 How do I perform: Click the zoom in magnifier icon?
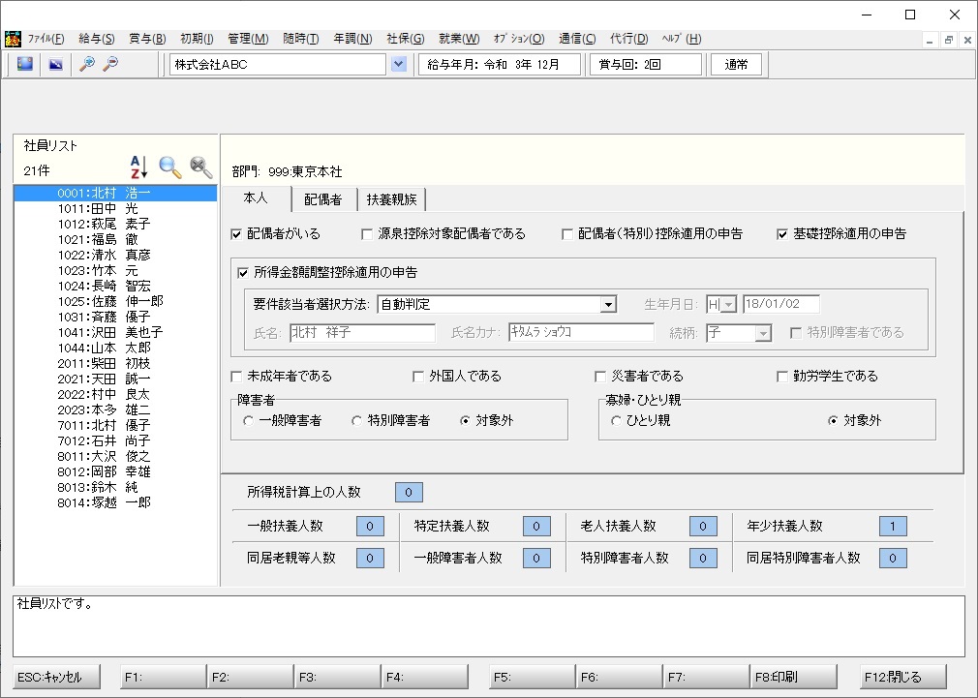pyautogui.click(x=87, y=64)
